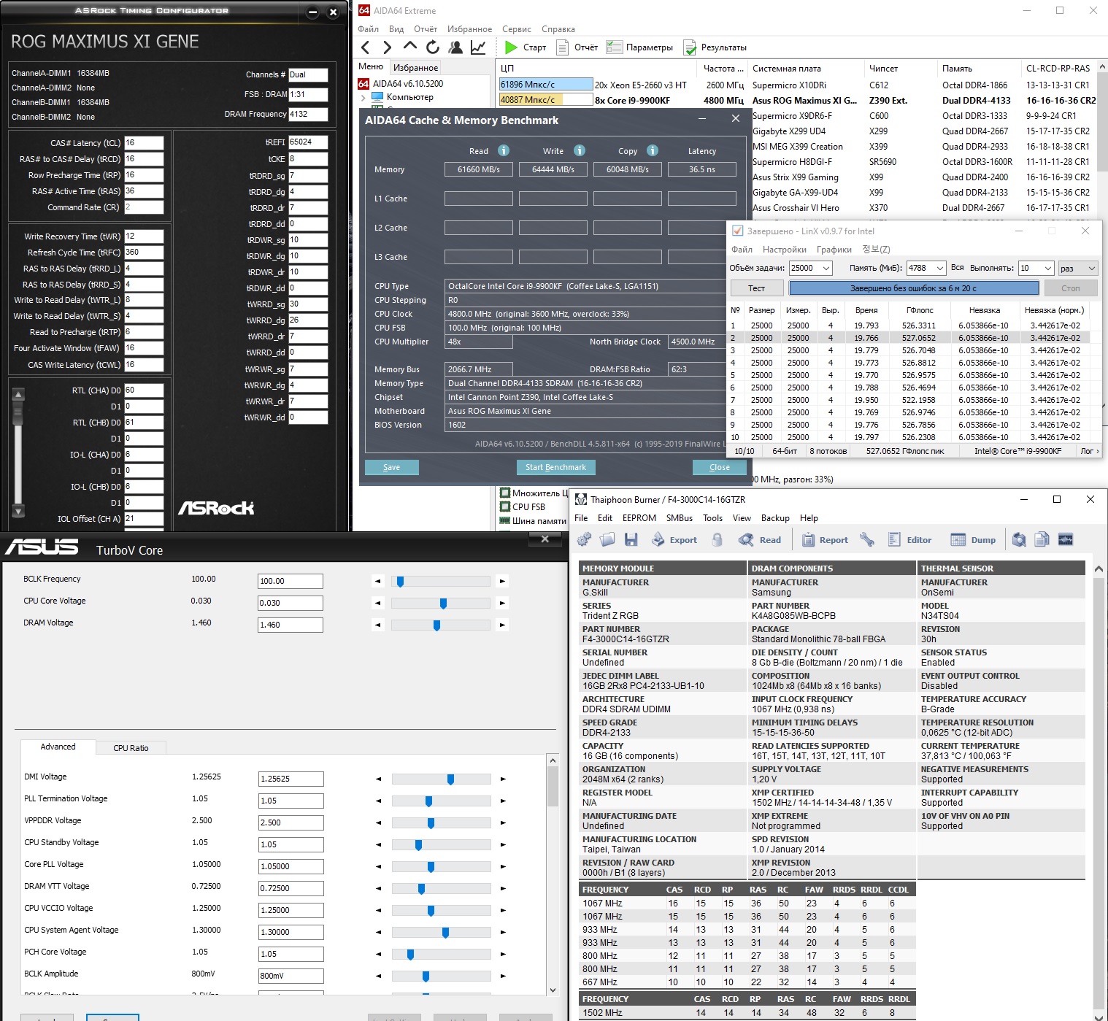The image size is (1108, 1021).
Task: Open the Editor in Thaiphoon Burner toolbar
Action: pos(909,540)
